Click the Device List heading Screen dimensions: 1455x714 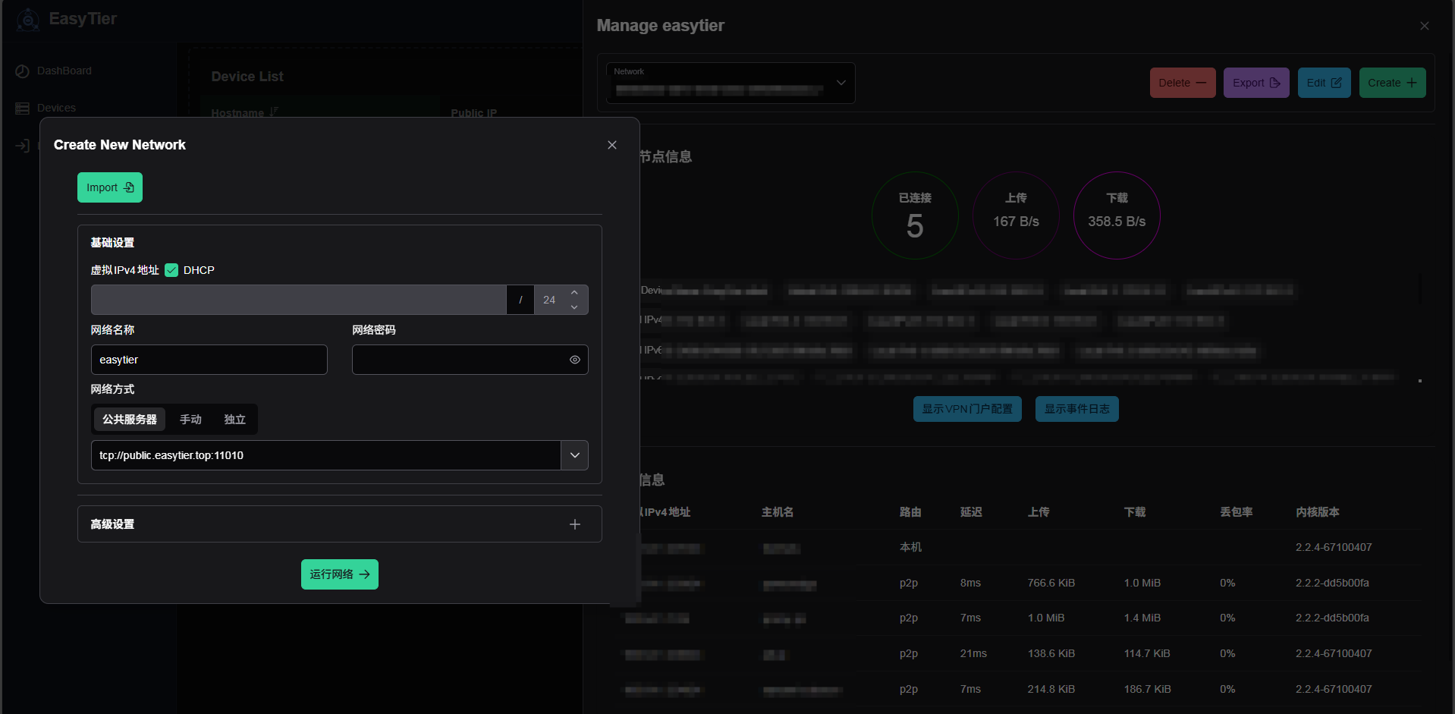point(247,77)
